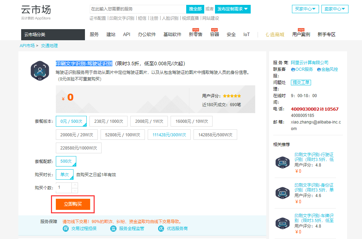Open the 办公软件 navigation tab
Viewport: 362px width, 239px height.
click(147, 34)
